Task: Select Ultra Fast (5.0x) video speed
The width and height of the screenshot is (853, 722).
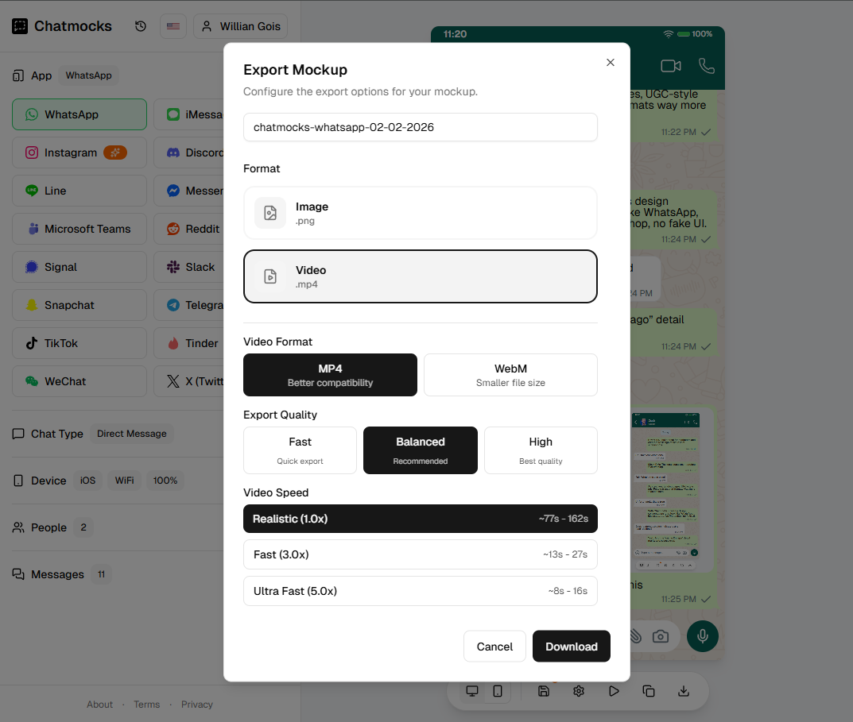Action: pyautogui.click(x=420, y=591)
